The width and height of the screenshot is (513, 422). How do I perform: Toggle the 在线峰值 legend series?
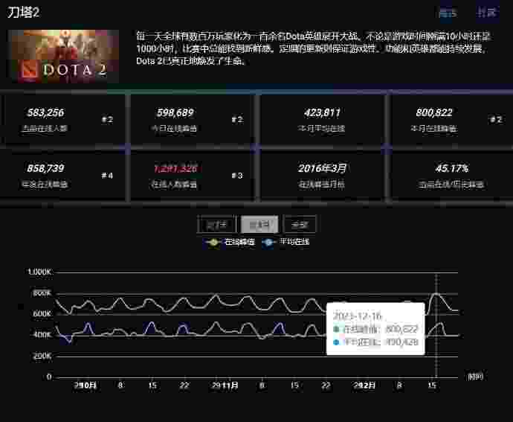click(229, 242)
